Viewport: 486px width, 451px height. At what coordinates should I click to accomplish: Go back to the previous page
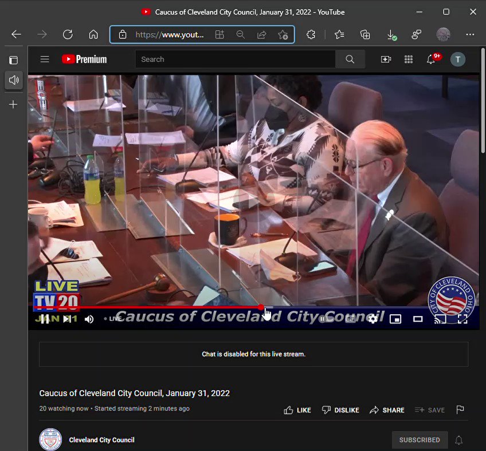(16, 34)
